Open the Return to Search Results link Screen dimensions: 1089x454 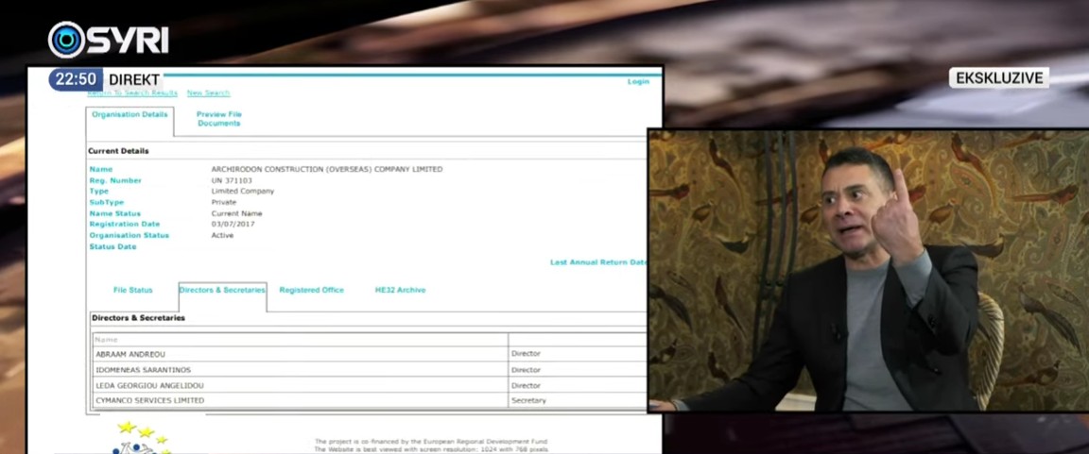(x=132, y=93)
